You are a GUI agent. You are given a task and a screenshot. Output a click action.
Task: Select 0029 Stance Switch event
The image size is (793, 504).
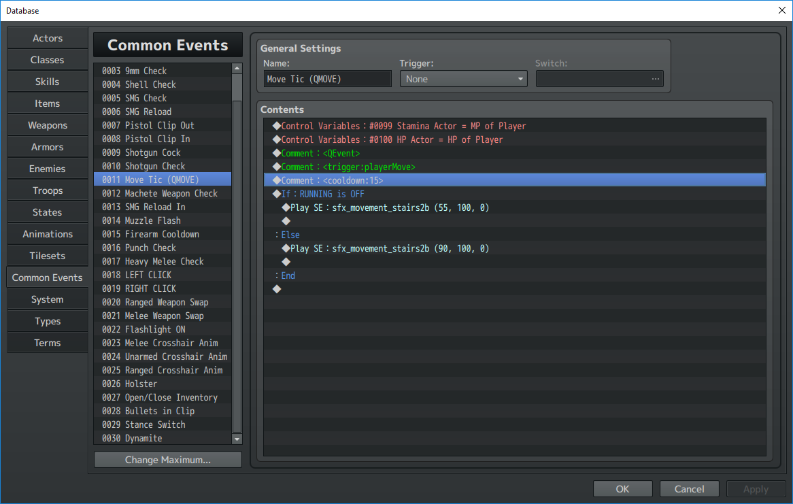(163, 424)
